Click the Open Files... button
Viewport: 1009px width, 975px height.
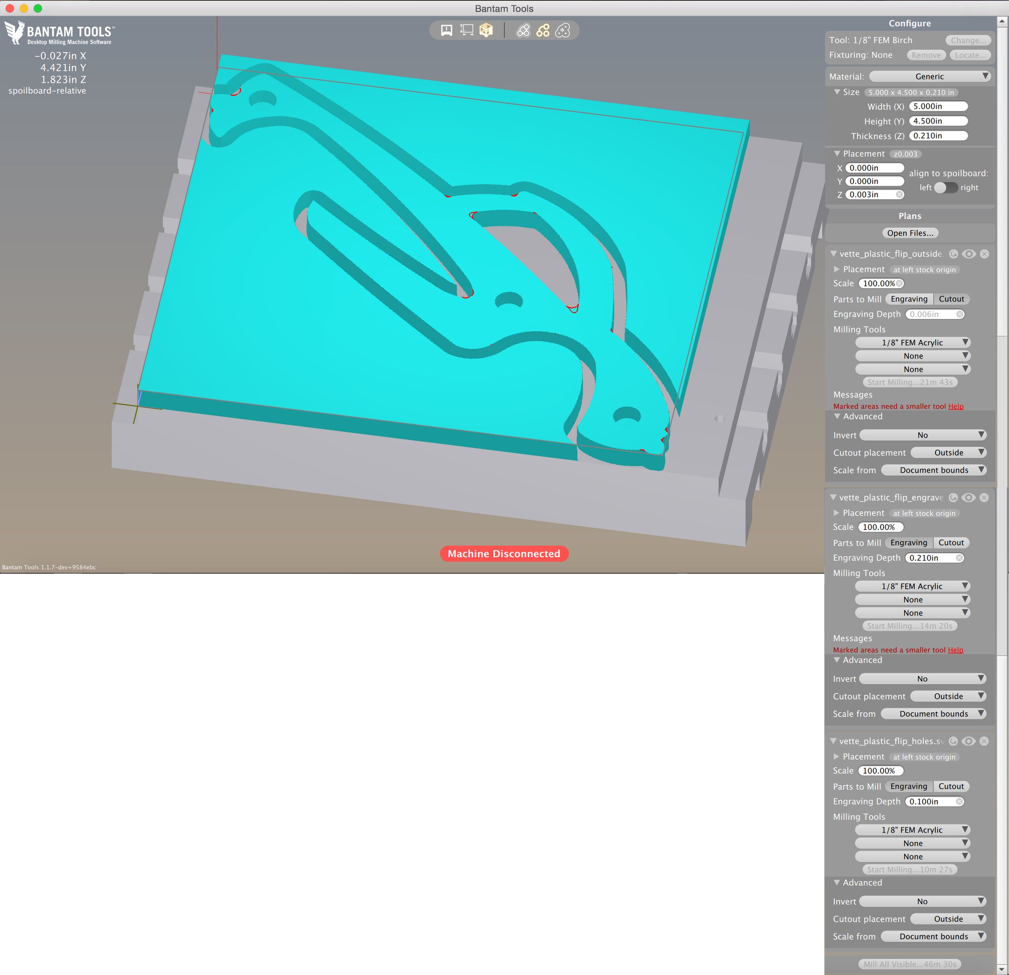[910, 233]
